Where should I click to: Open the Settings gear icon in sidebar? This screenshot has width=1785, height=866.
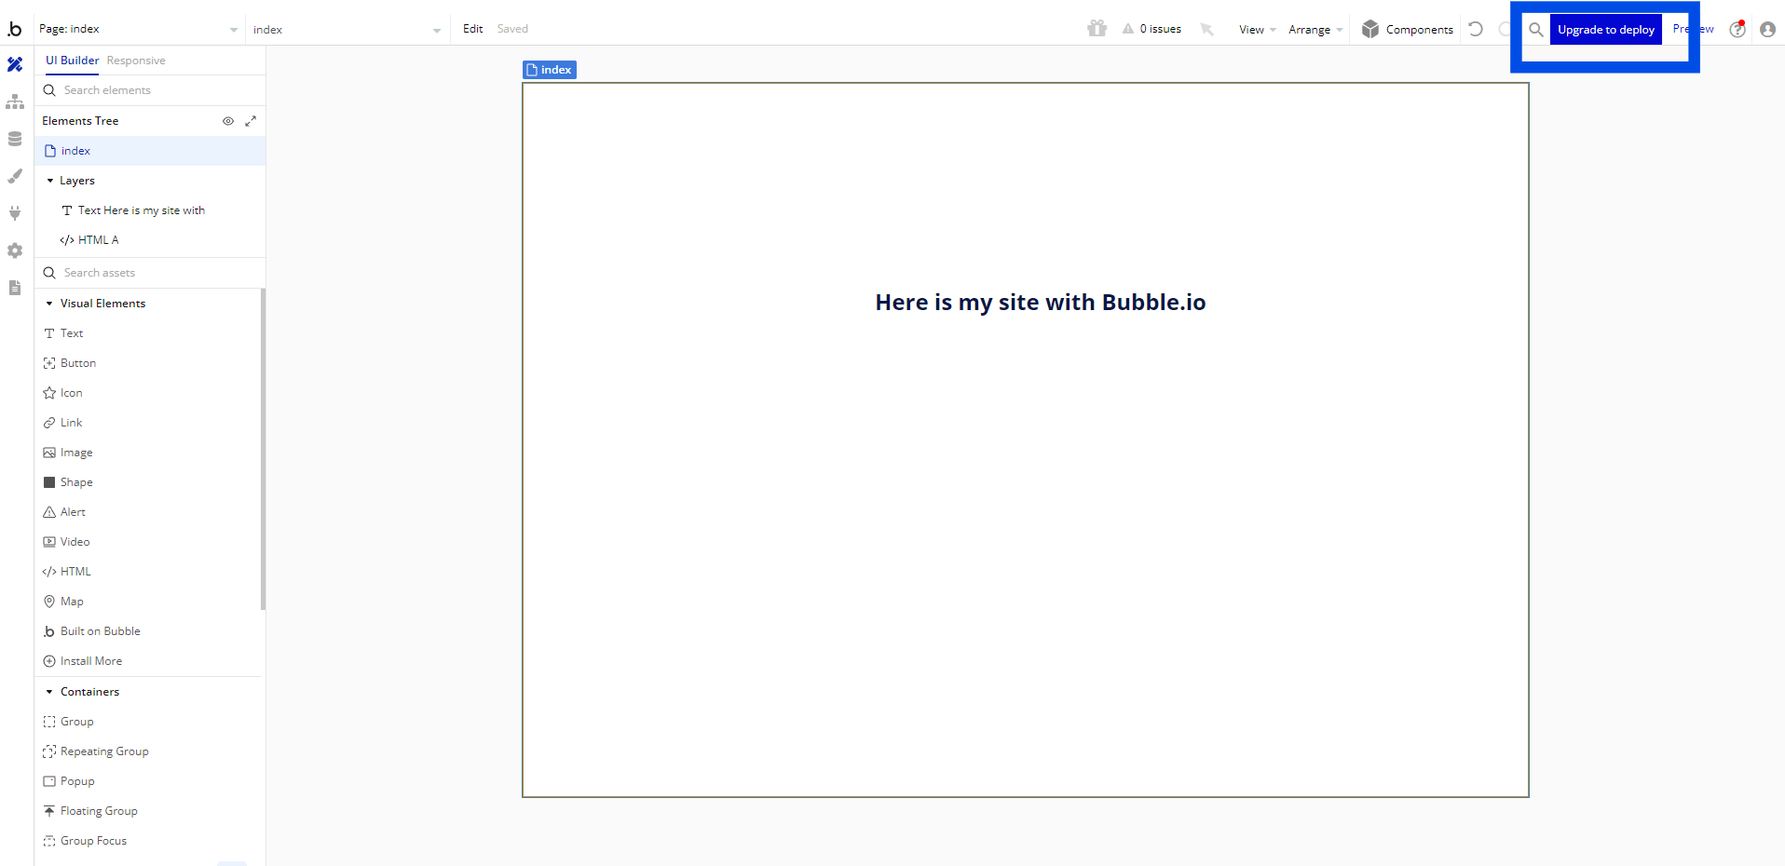click(15, 250)
